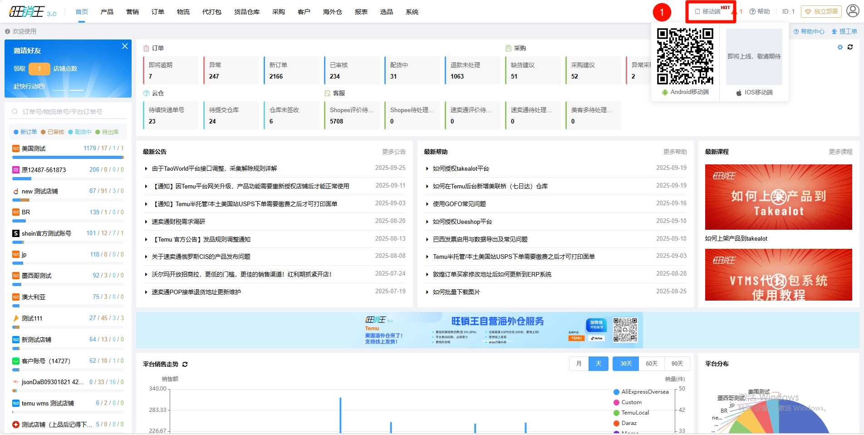This screenshot has height=435, width=864.
Task: Click 退款未处理 1063 card
Action: pos(472,70)
